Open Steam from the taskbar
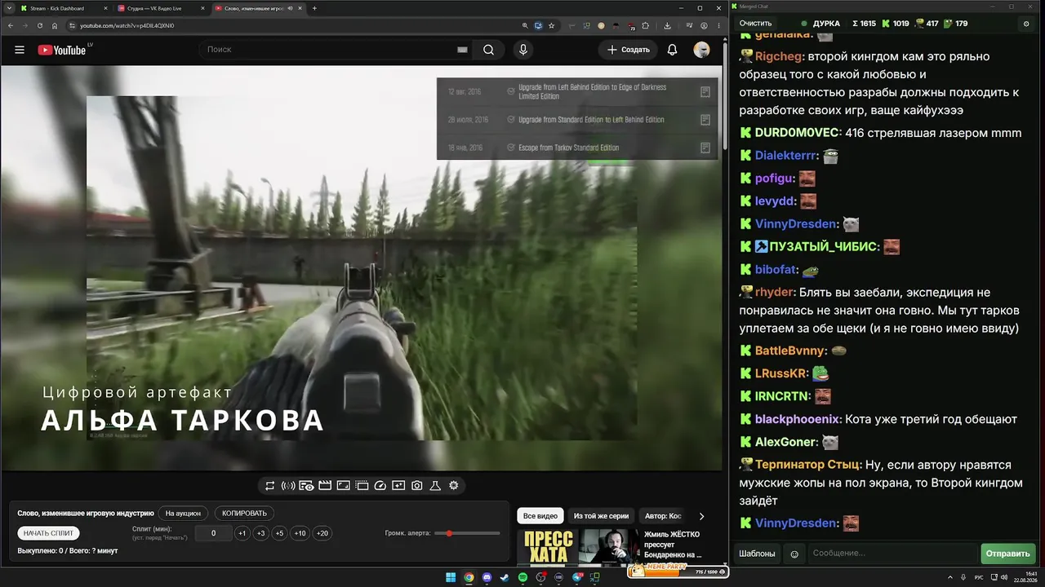1045x587 pixels. click(505, 578)
